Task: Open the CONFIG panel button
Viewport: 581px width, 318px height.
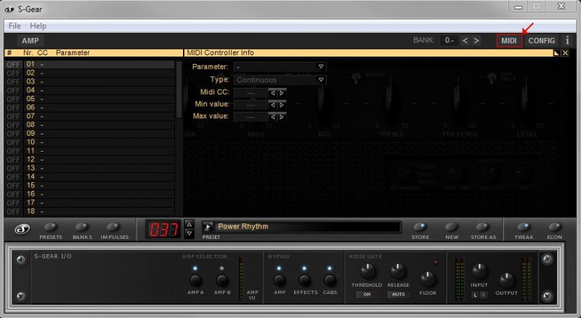Action: (x=541, y=41)
